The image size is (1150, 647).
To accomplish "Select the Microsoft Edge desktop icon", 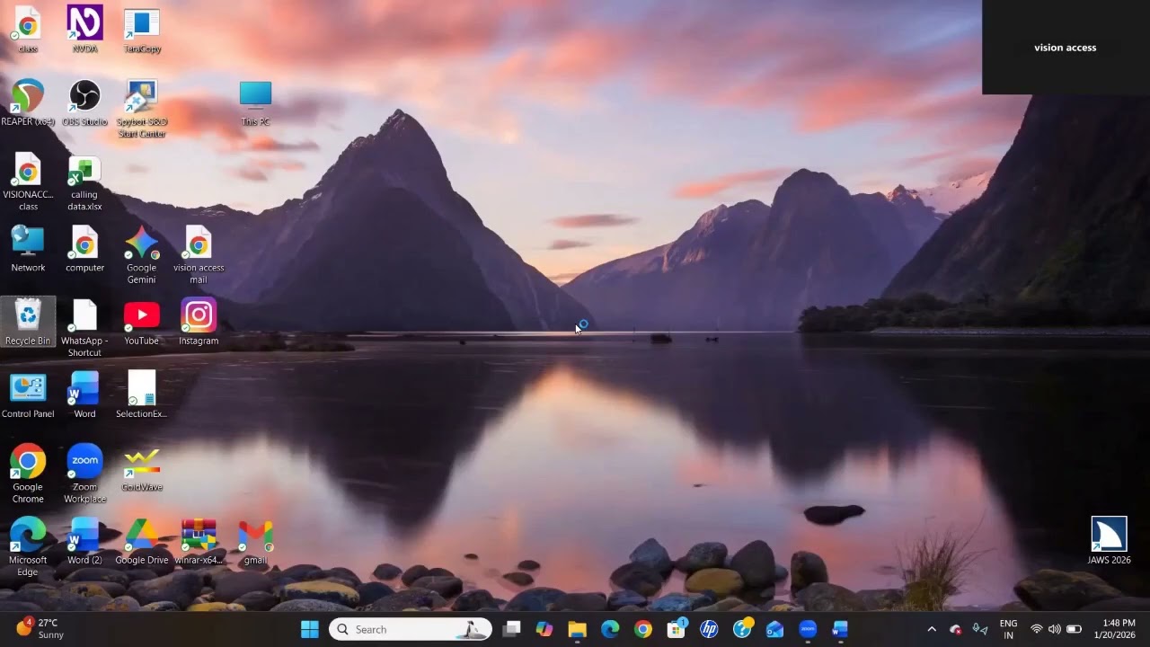I will point(28,547).
